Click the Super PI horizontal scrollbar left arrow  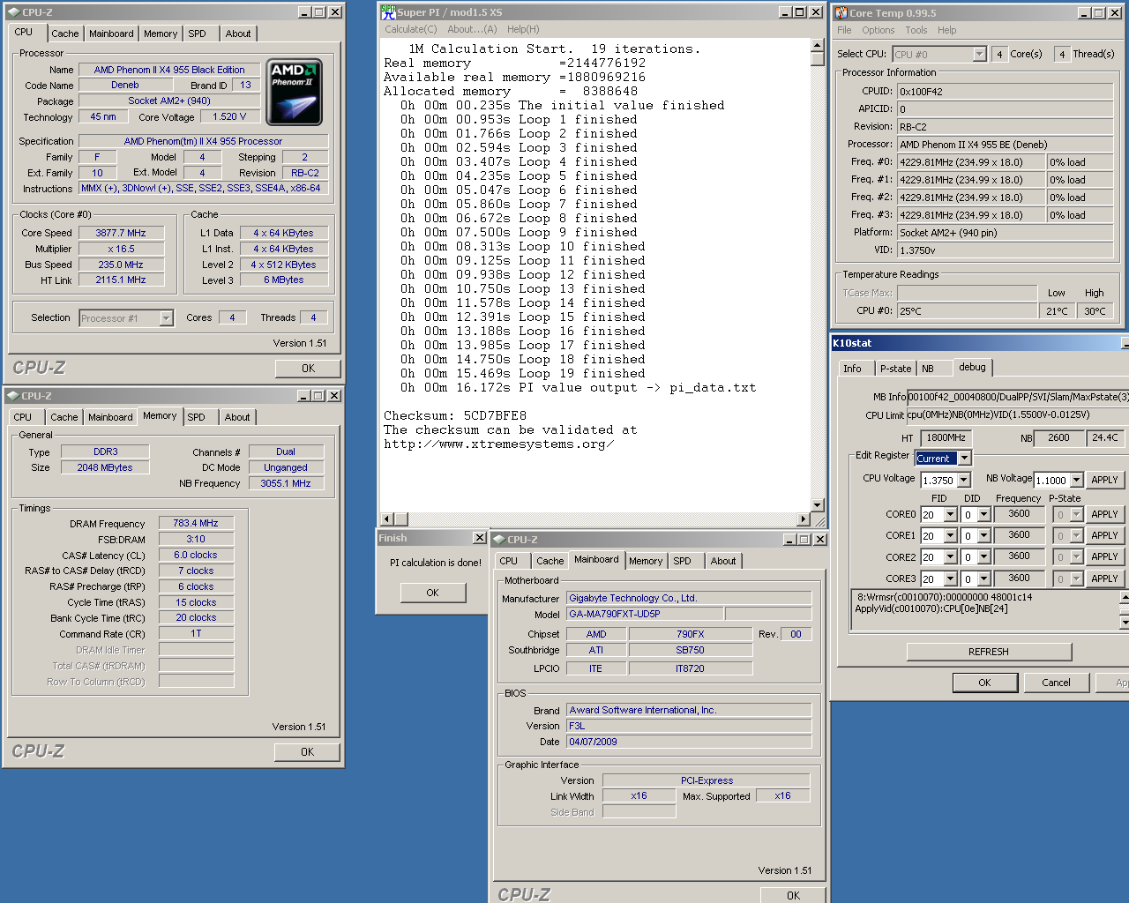[x=386, y=519]
